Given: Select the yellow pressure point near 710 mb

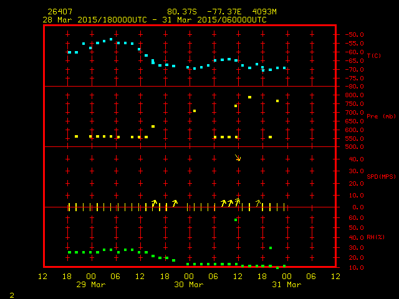Looking at the screenshot, I should (195, 111).
